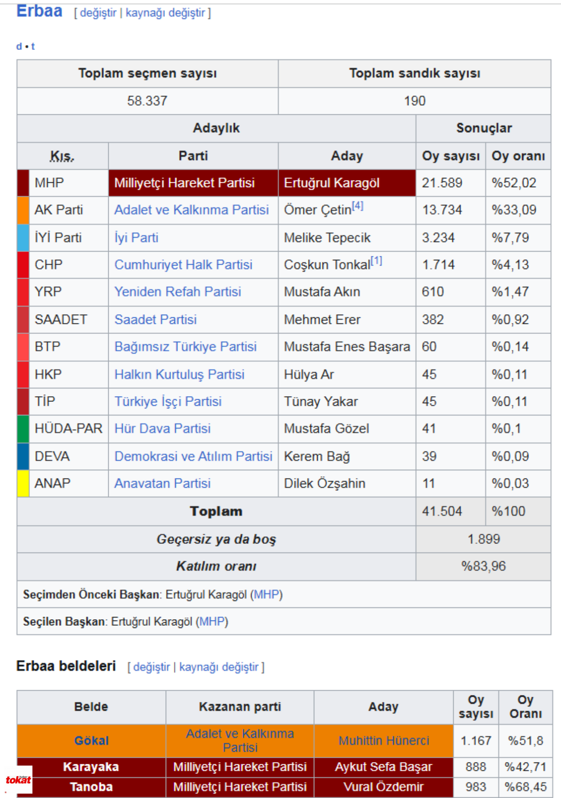Open the Halkın Kurtuluş Partisi link

[179, 374]
